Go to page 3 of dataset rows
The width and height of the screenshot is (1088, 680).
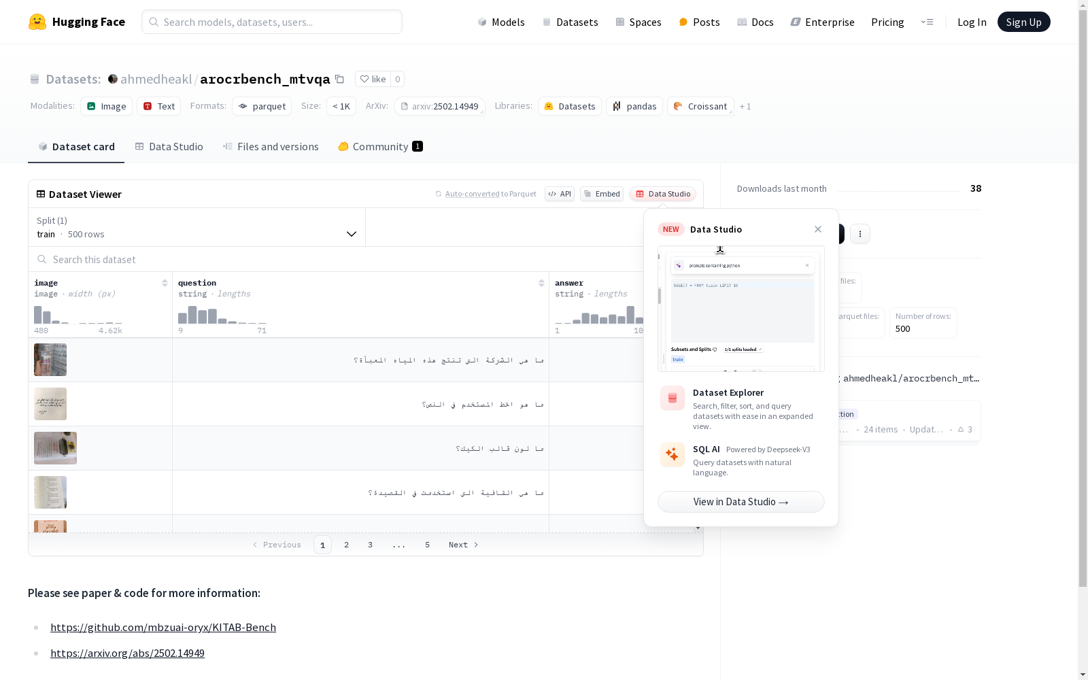[x=371, y=545]
